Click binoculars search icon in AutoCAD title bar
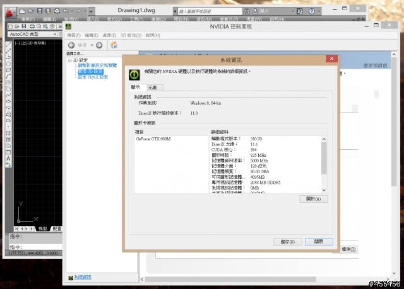 [247, 11]
